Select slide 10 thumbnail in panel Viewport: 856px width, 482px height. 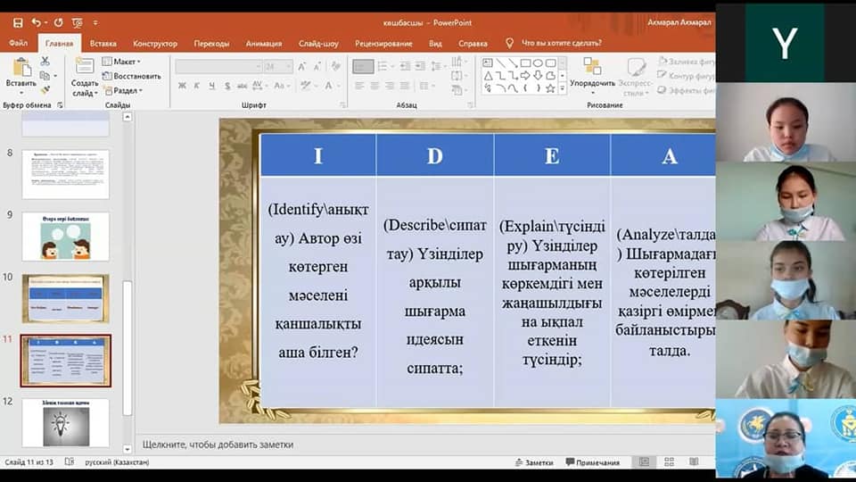65,298
